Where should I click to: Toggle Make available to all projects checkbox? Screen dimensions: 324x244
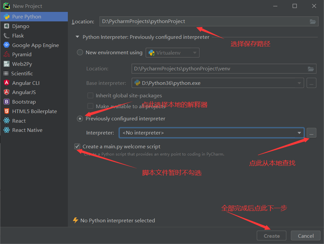pos(90,106)
